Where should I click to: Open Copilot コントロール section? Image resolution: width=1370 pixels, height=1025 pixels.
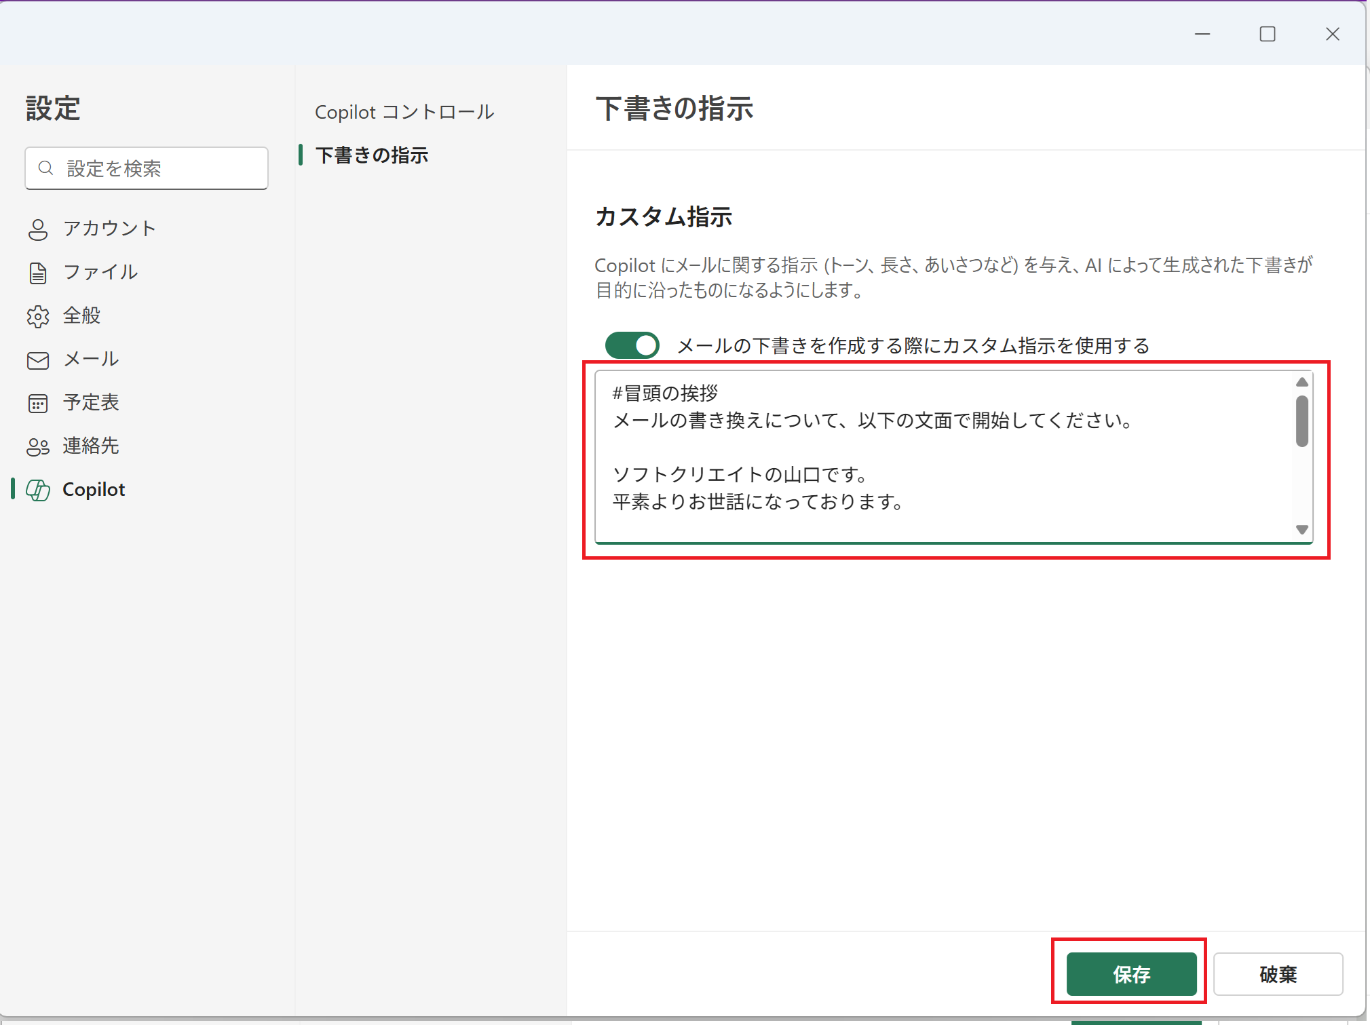coord(404,112)
